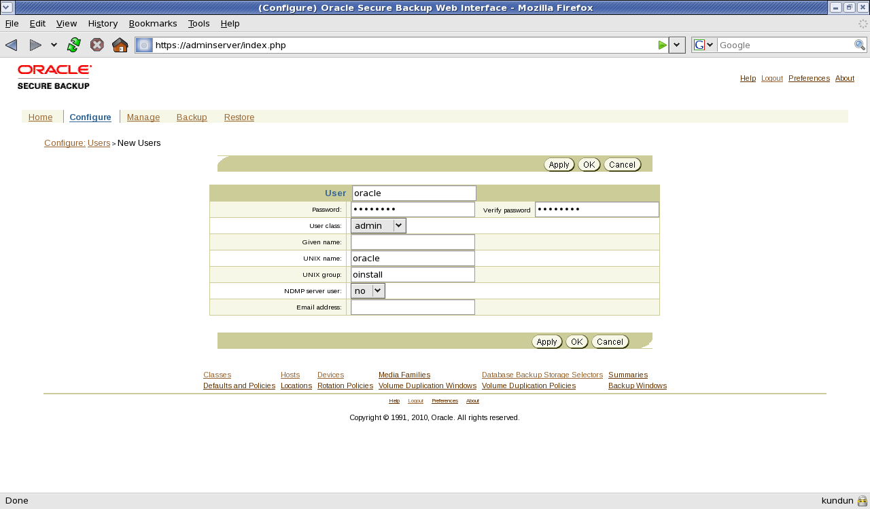This screenshot has width=870, height=509.
Task: Click the Firefox activity throbber icon
Action: click(863, 24)
